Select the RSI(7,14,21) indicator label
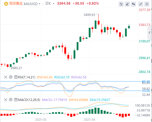Viewport: 152px width, 122px height. (27, 77)
